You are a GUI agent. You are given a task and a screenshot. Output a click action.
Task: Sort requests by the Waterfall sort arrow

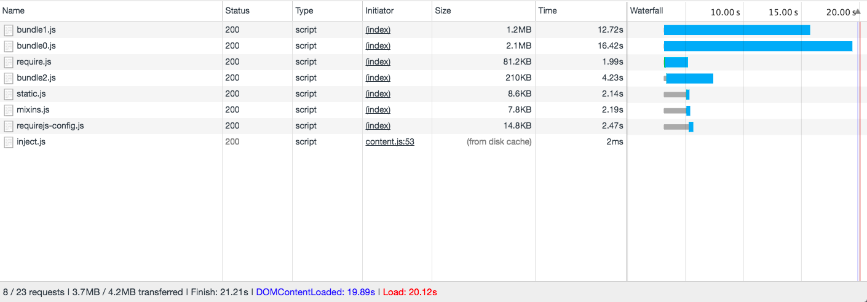pos(858,11)
